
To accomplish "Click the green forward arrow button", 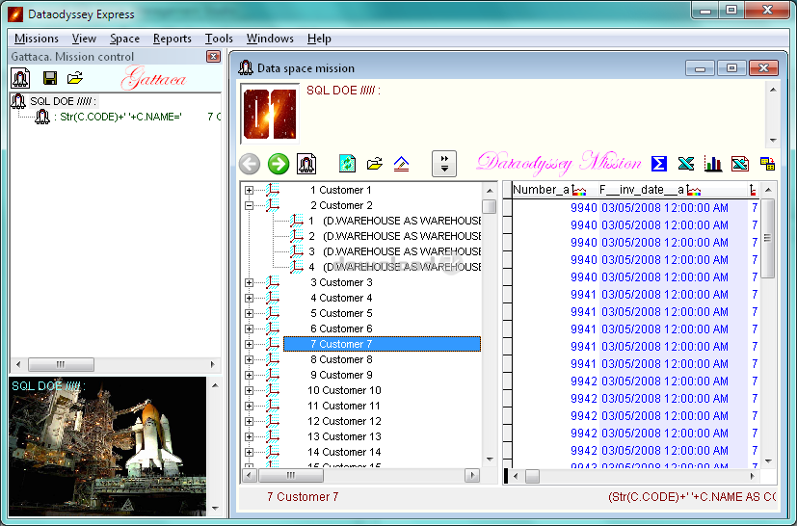I will (x=279, y=164).
